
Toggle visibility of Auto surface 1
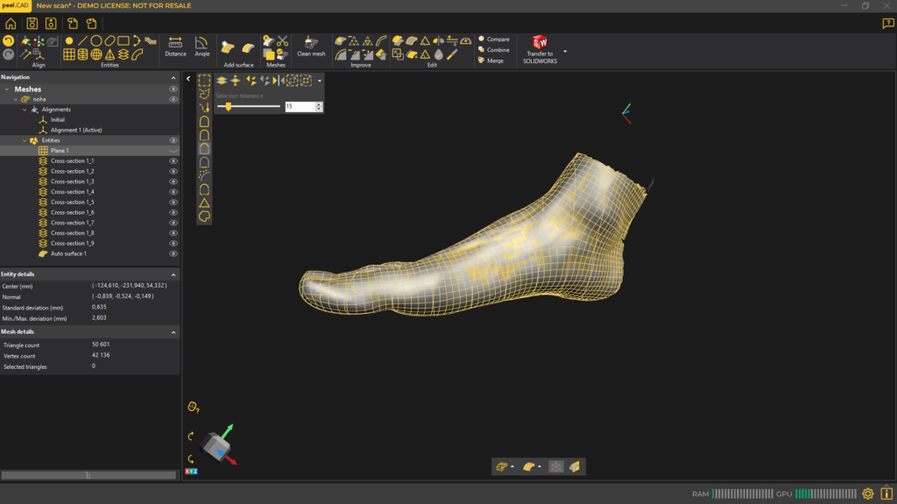[173, 253]
